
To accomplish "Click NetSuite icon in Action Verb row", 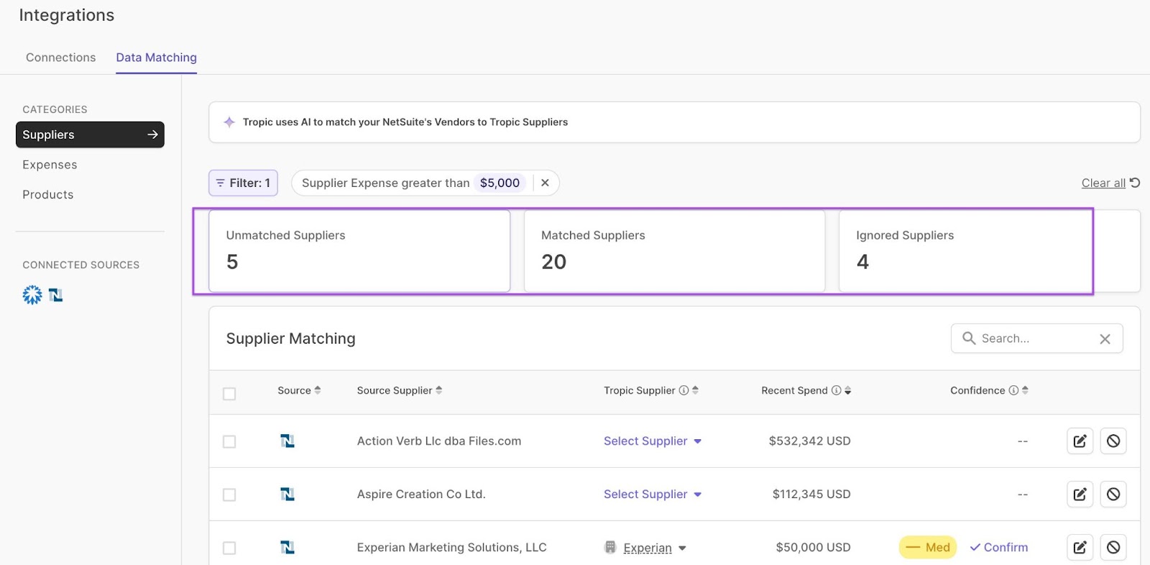I will 287,441.
